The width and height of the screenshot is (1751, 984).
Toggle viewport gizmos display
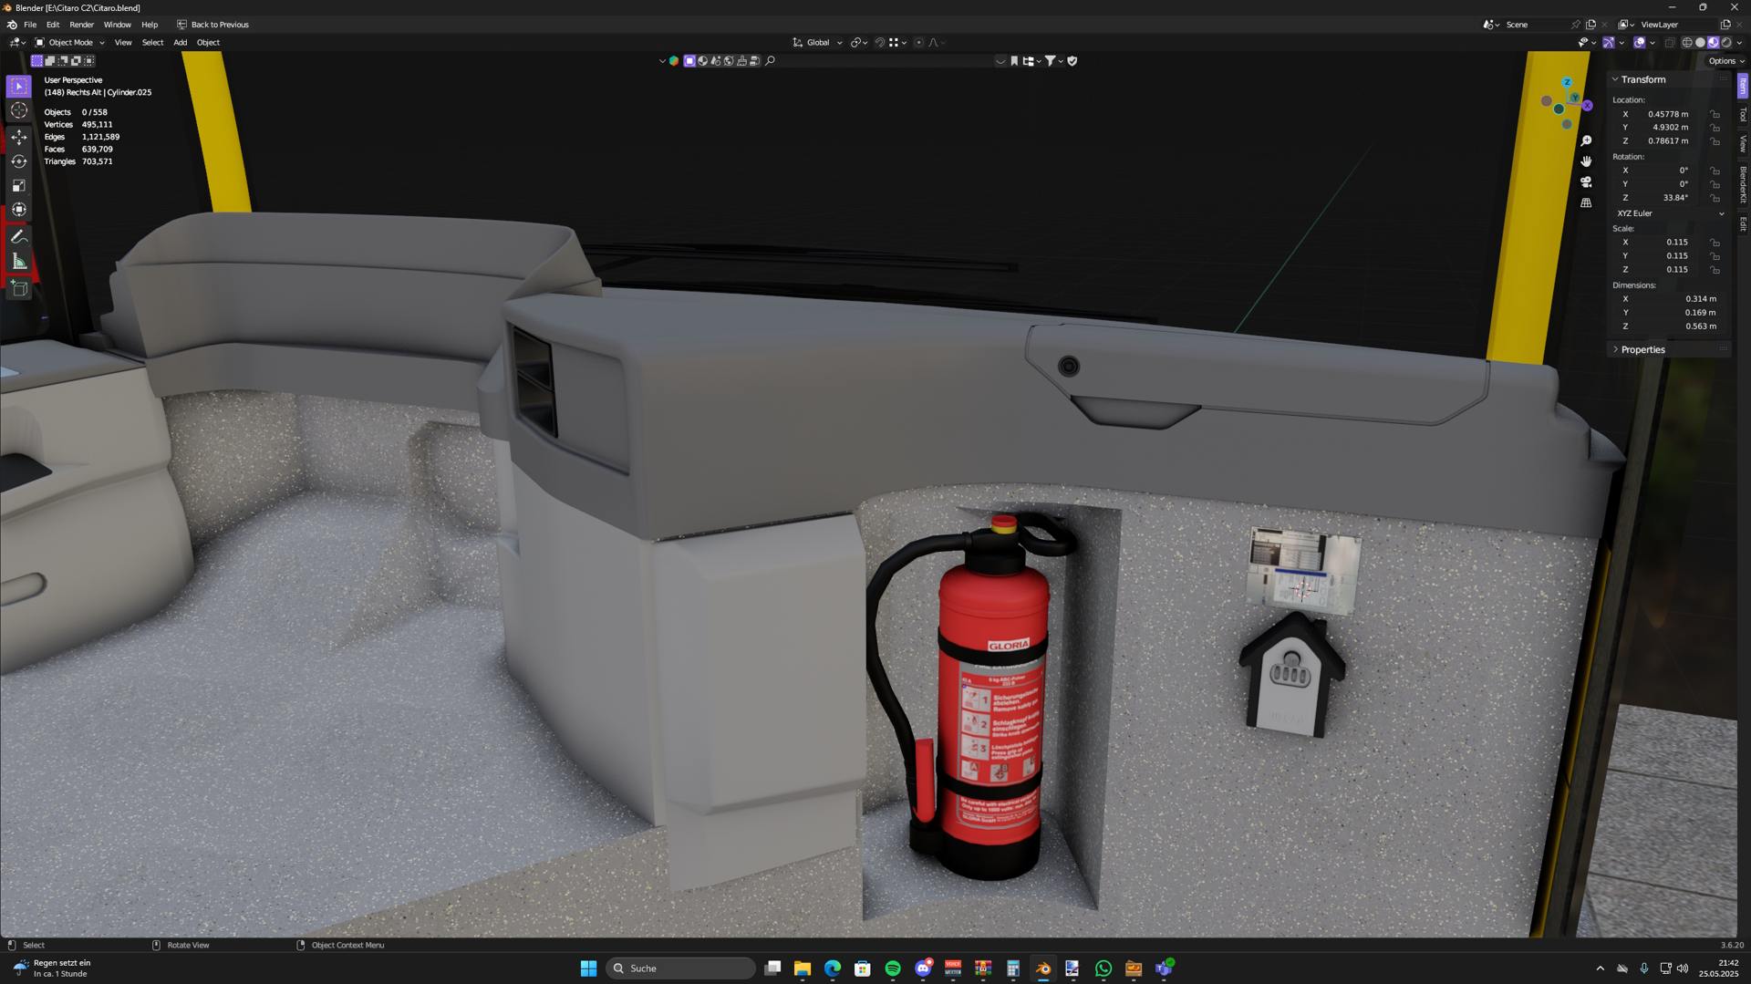pos(1609,43)
